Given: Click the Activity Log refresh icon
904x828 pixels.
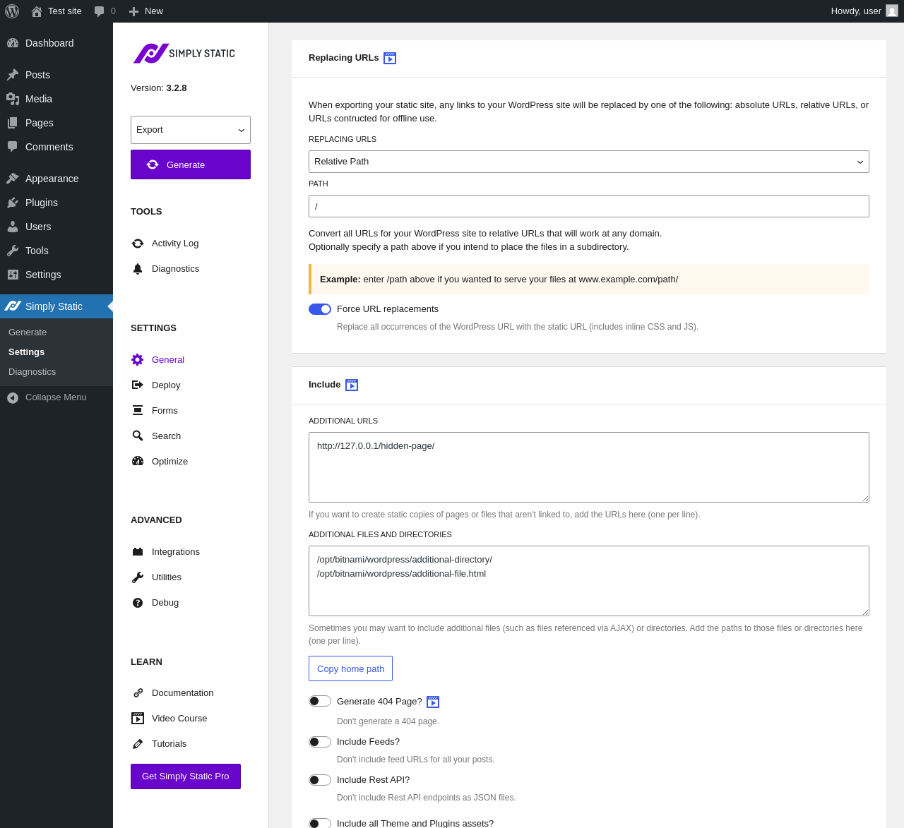Looking at the screenshot, I should [138, 244].
